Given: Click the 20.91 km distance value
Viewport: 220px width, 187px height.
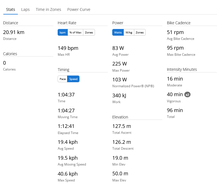Looking at the screenshot, I should point(14,32).
